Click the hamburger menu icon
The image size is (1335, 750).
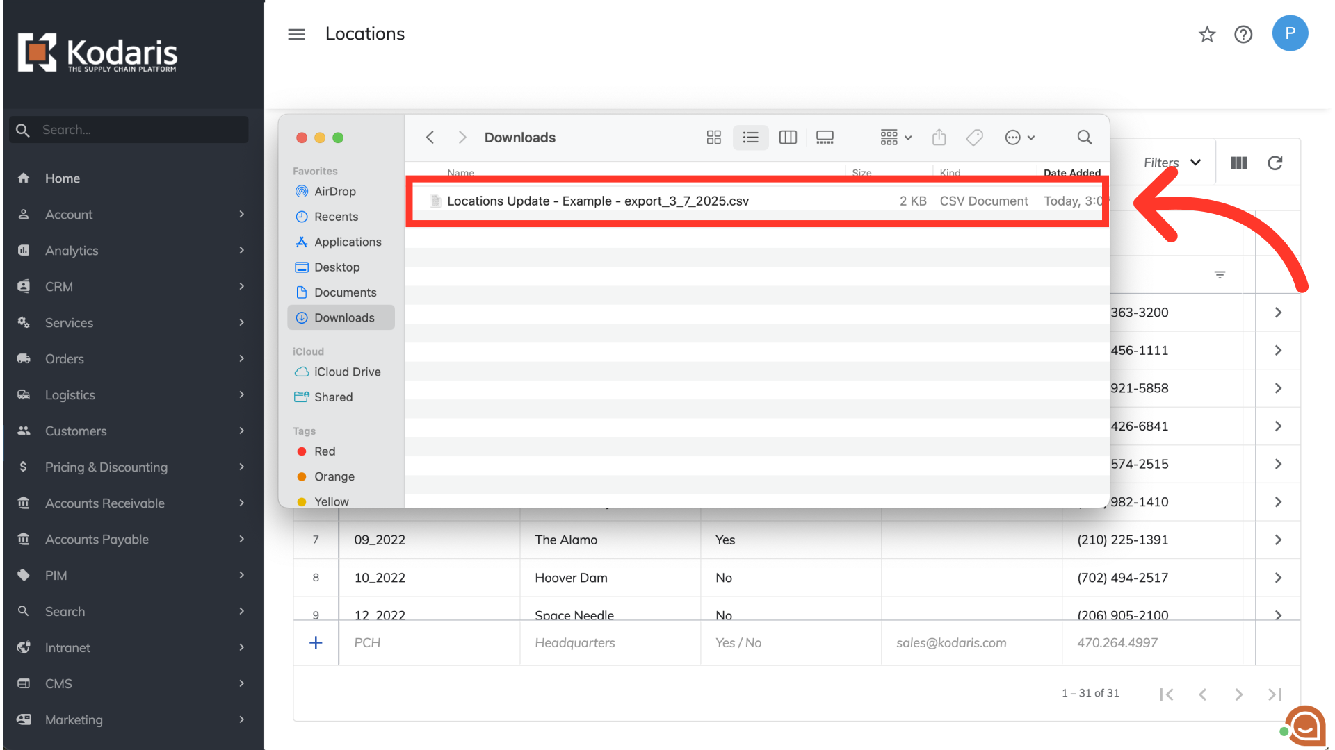296,34
